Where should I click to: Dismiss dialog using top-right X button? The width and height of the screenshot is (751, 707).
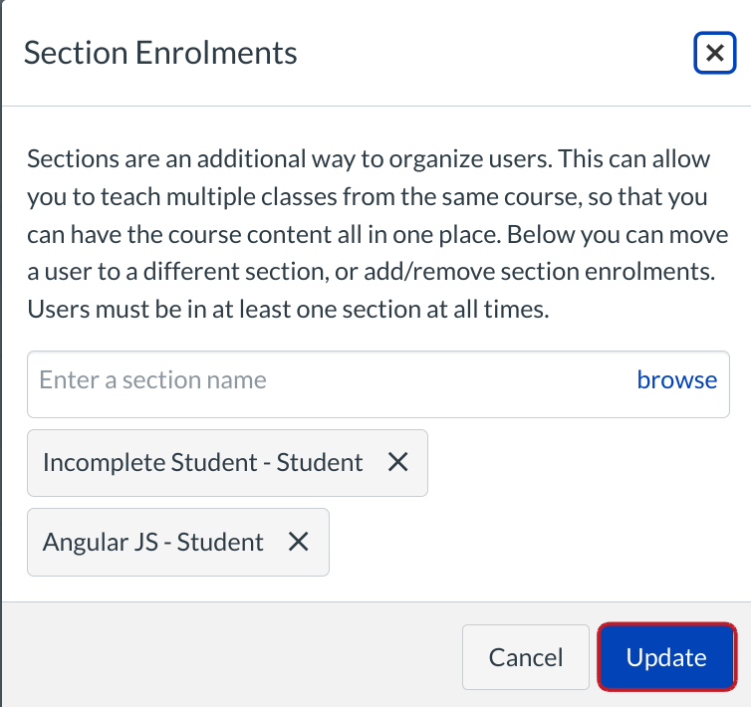[714, 53]
